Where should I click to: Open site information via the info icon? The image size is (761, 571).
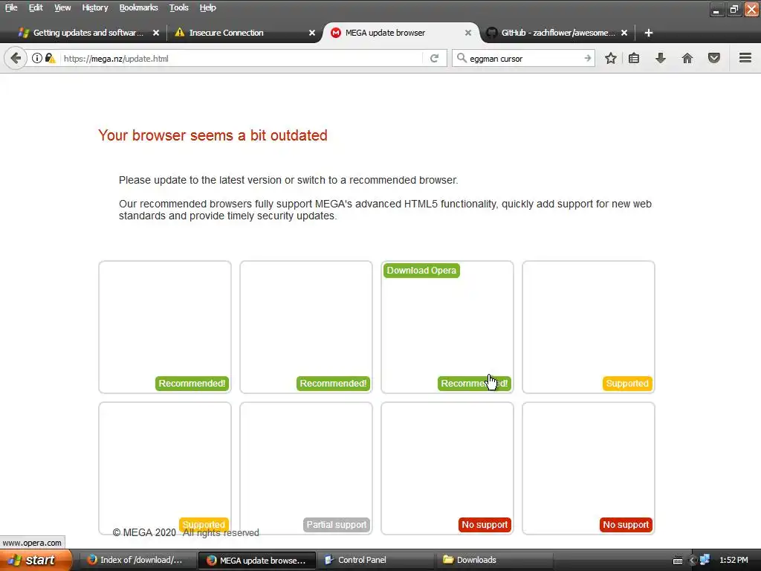(x=37, y=58)
